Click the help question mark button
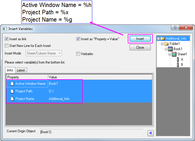This screenshot has height=141, width=195. click(x=175, y=27)
